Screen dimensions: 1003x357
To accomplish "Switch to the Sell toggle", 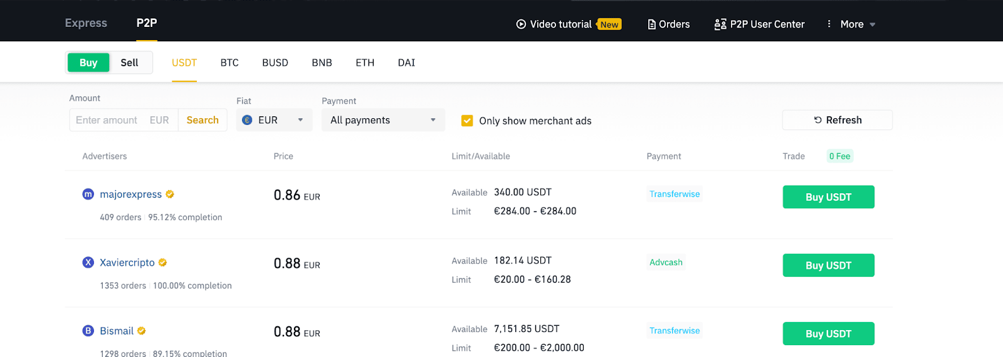I will [130, 63].
